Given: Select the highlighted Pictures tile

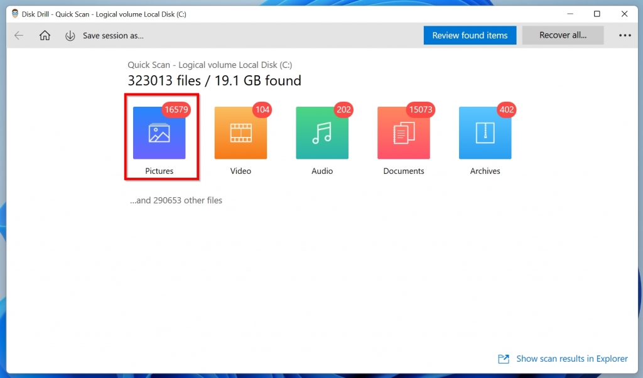Looking at the screenshot, I should tap(162, 137).
